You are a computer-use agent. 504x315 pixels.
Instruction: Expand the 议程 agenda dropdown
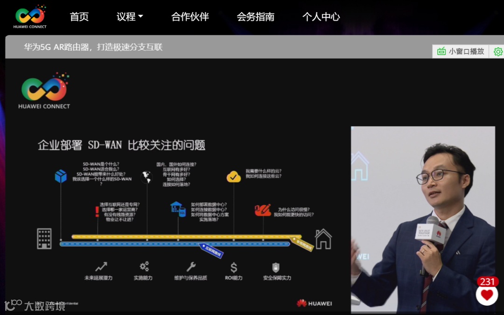(130, 17)
